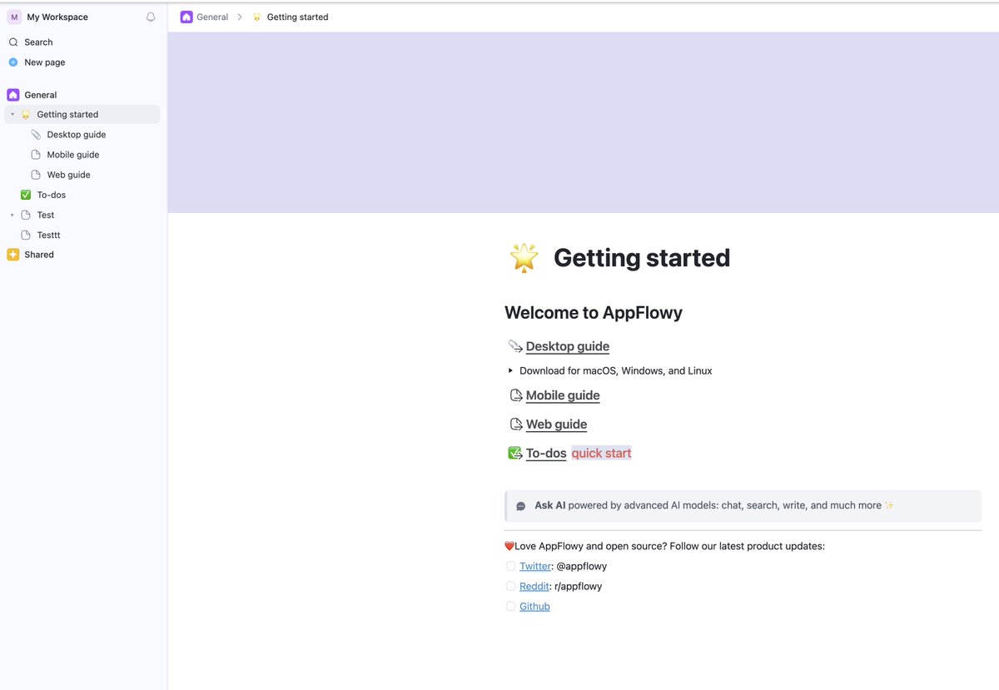Viewport: 999px width, 690px height.
Task: Click the Getting started page title
Action: coord(642,258)
